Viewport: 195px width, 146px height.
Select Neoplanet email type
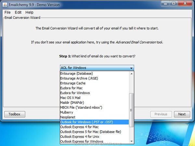coord(94,117)
